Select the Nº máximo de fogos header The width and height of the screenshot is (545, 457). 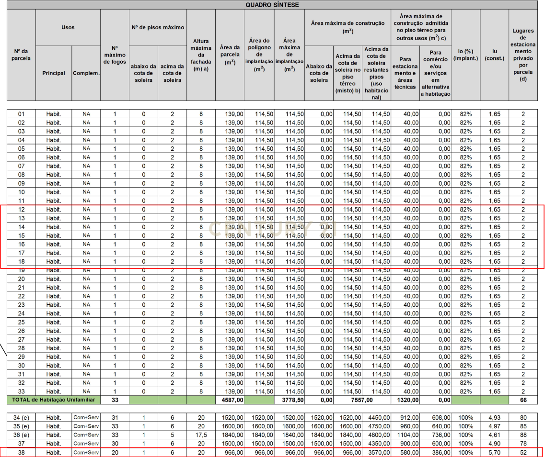[115, 55]
